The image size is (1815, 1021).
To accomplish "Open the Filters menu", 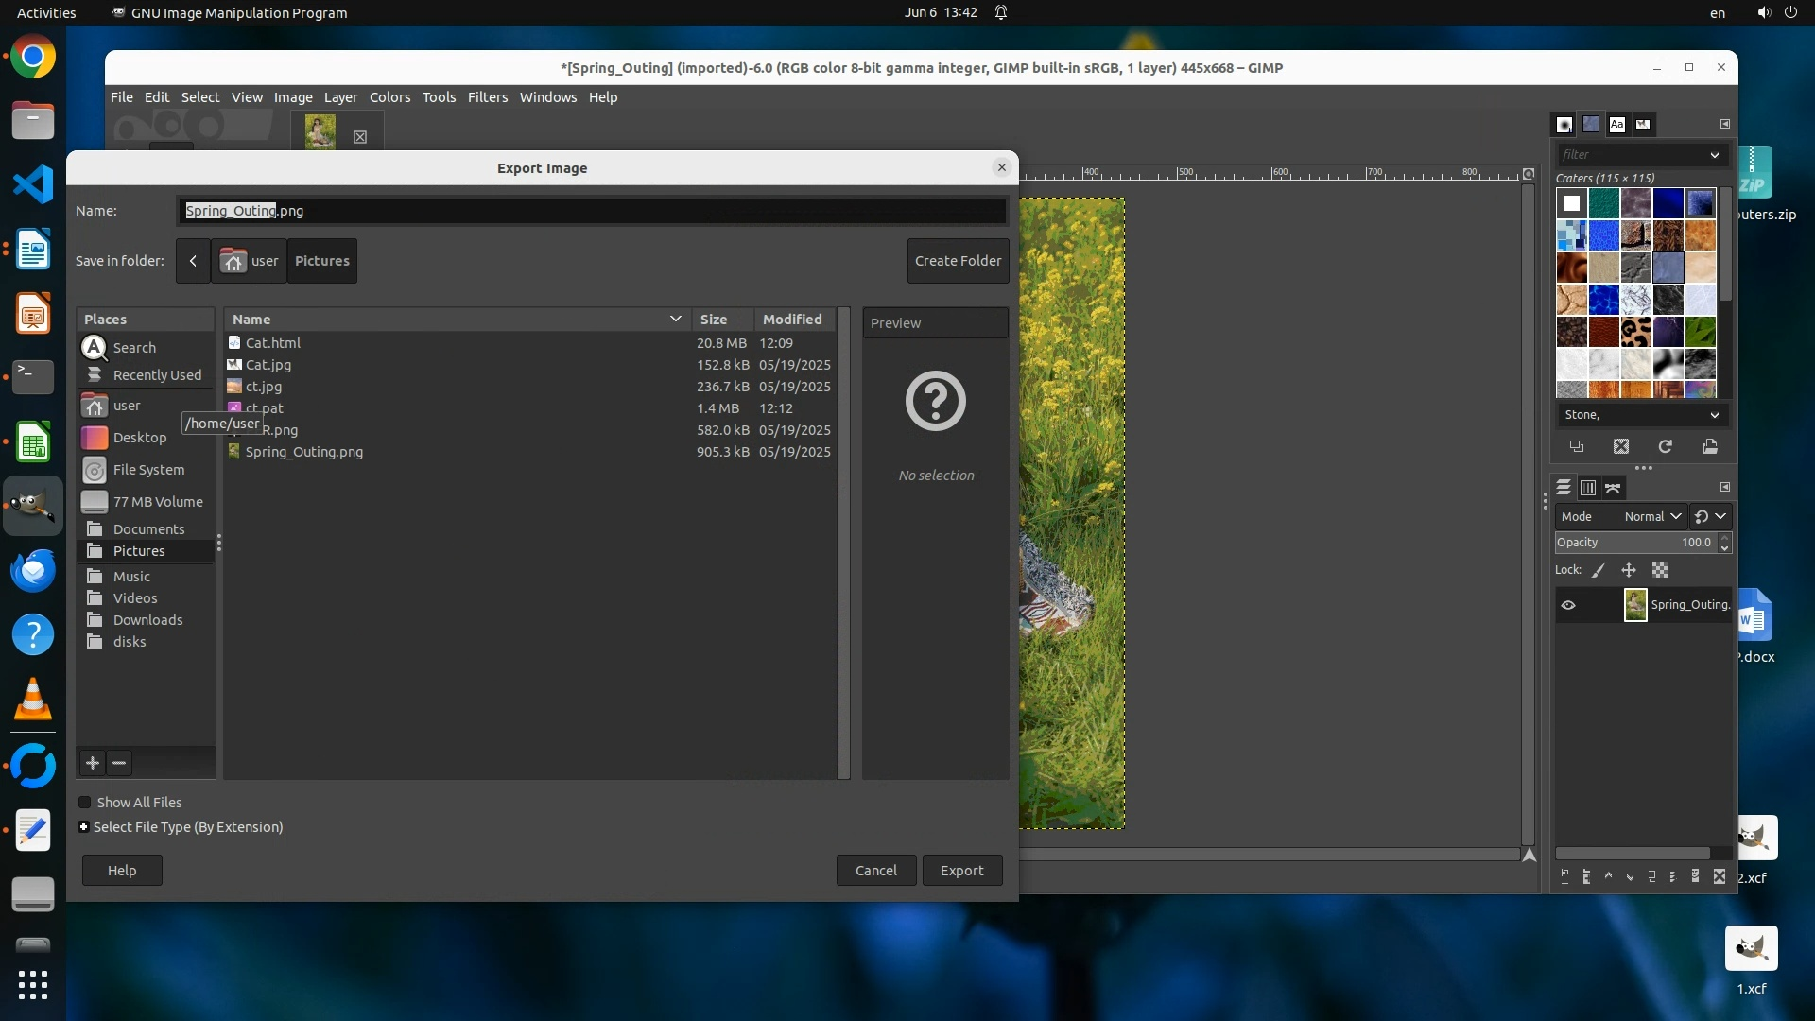I will (487, 97).
